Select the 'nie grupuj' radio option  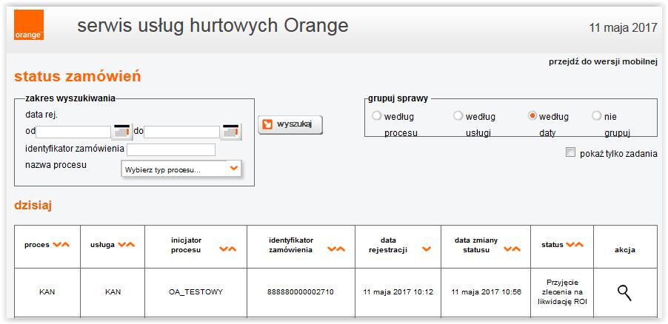tap(597, 116)
